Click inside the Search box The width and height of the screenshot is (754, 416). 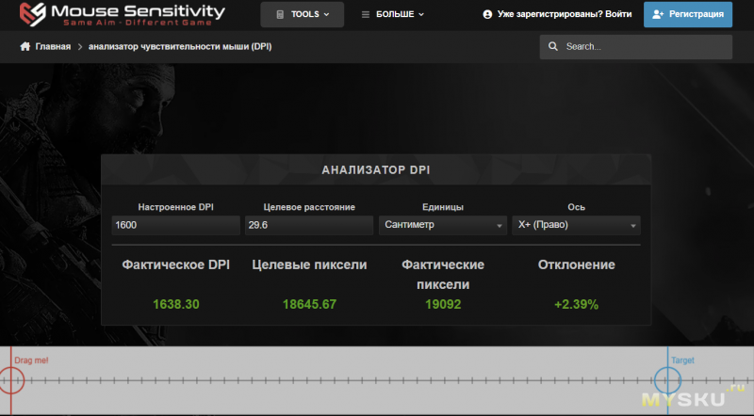[641, 46]
